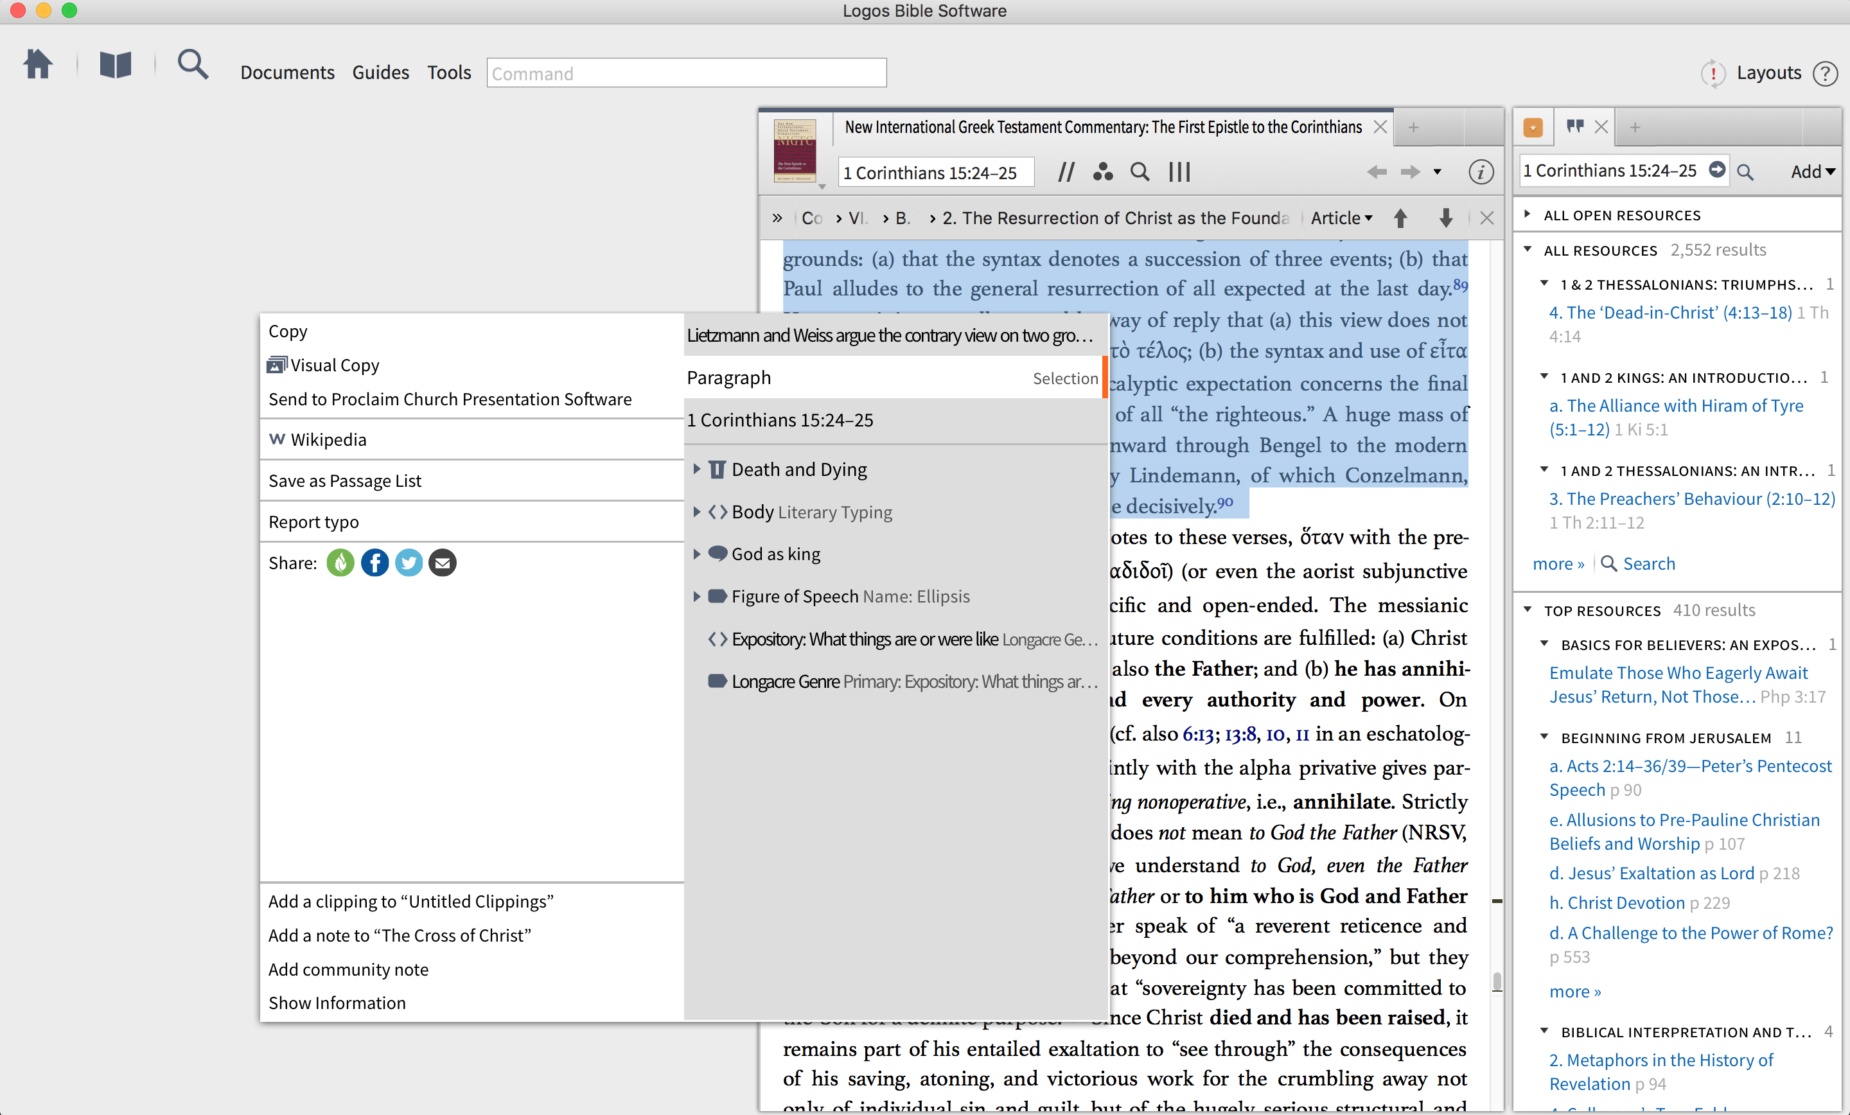
Task: Expand Death and Dying entry
Action: coord(697,470)
